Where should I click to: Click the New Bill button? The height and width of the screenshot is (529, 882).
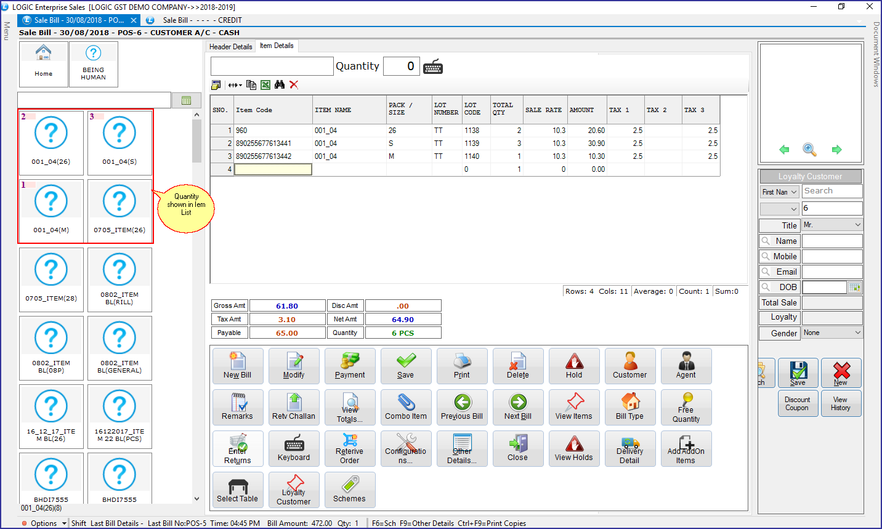click(238, 366)
